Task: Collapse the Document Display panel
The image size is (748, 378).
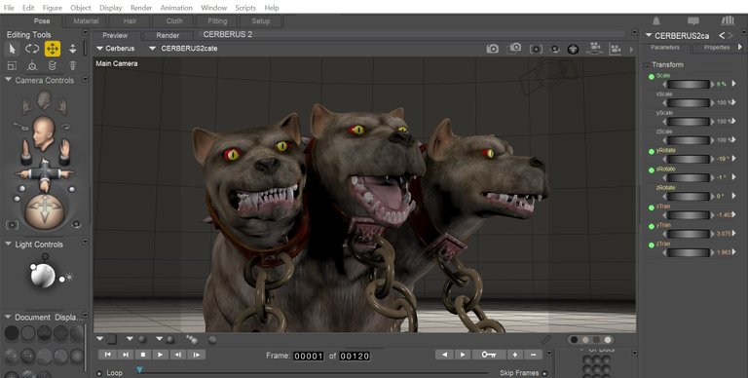Action: click(x=8, y=317)
